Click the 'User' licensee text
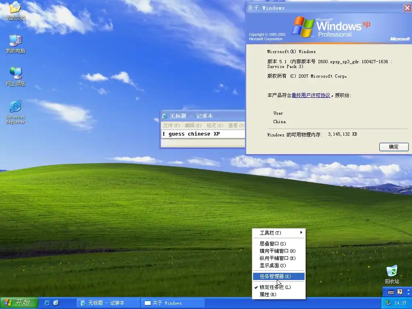 278,113
